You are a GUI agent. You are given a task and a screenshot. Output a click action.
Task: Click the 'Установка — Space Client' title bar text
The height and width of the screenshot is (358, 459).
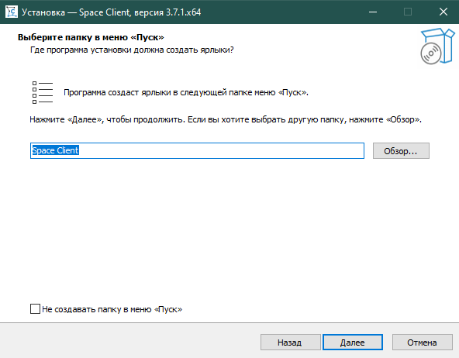[111, 12]
